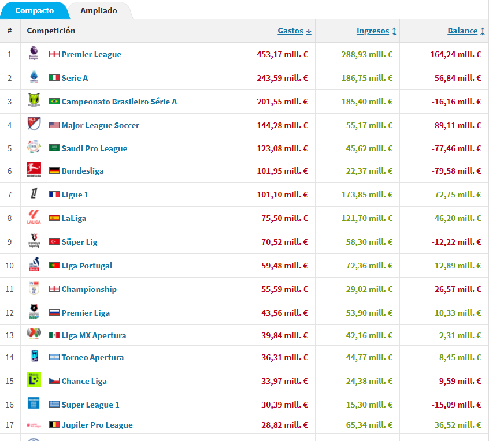Click the Portugal flag icon
Viewport: 489px width, 441px height.
[x=54, y=266]
